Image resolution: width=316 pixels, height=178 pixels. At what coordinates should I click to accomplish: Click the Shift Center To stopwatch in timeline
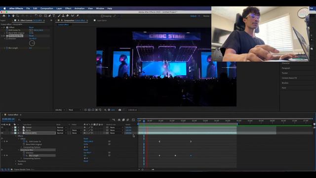(24, 141)
